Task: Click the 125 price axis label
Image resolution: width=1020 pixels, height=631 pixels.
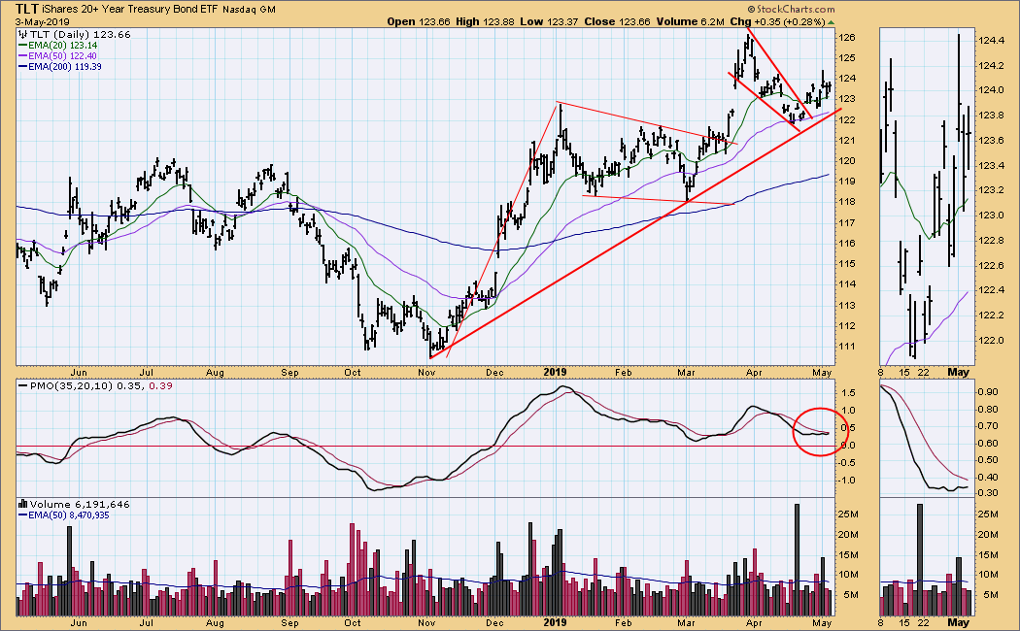Action: [847, 58]
